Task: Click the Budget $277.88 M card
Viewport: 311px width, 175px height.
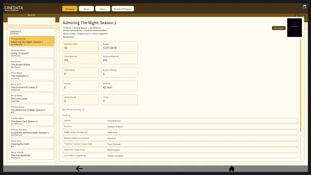Action: [x=119, y=46]
